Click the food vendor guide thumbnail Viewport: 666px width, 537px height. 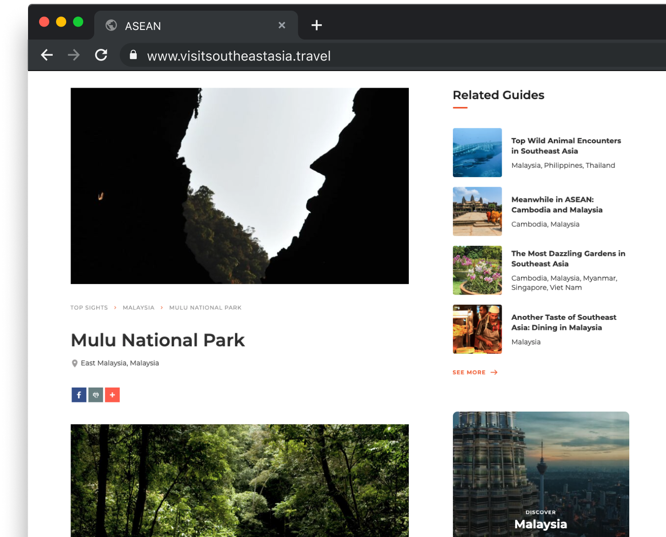pyautogui.click(x=477, y=329)
